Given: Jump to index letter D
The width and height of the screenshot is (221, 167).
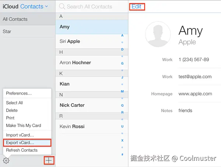Looking at the screenshot, I should [x=122, y=50].
